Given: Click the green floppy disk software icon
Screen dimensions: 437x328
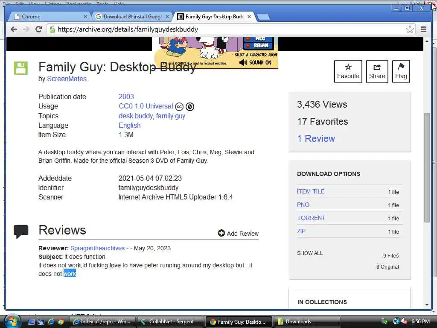Looking at the screenshot, I should [21, 68].
